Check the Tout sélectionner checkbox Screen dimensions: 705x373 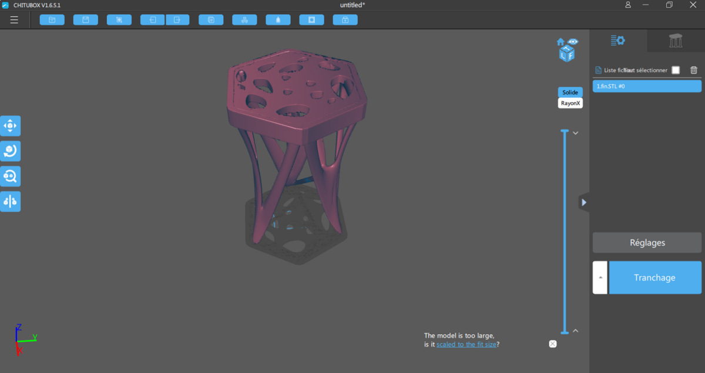click(x=676, y=70)
